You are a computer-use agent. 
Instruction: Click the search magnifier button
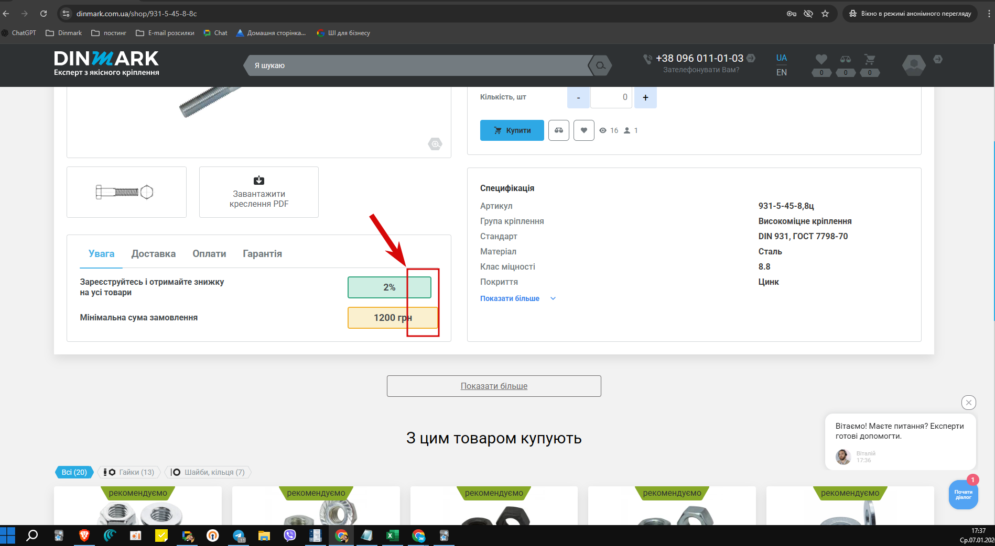[600, 65]
